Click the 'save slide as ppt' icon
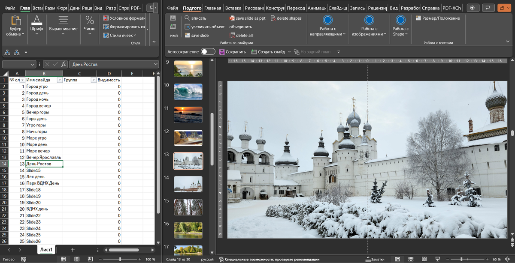 tap(232, 18)
